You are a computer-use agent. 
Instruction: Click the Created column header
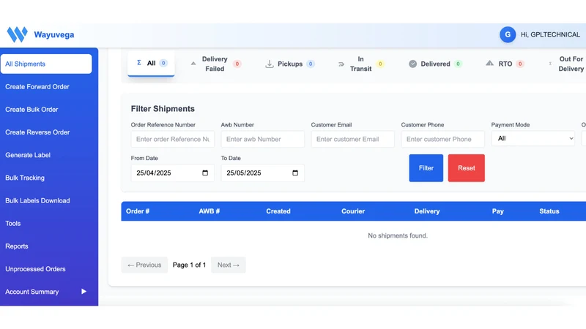(x=278, y=211)
